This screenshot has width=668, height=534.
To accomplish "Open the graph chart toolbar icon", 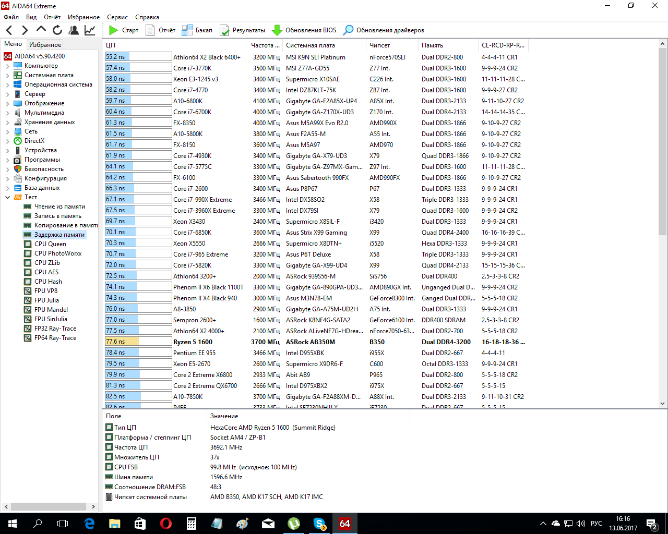I will 90,30.
